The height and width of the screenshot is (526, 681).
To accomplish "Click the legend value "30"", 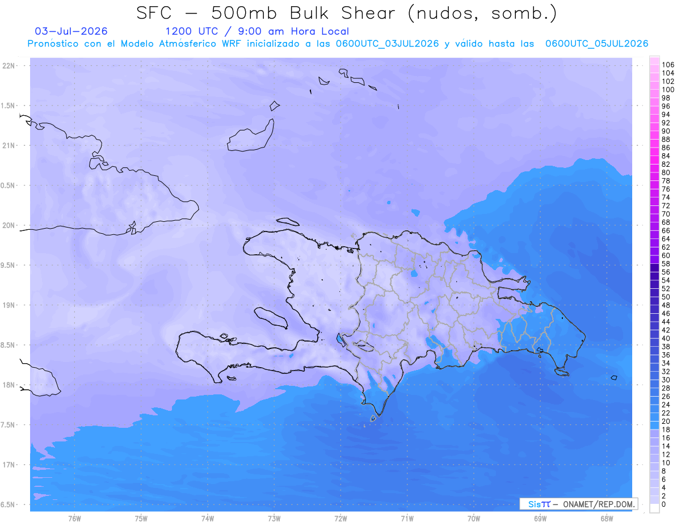I will [x=666, y=380].
